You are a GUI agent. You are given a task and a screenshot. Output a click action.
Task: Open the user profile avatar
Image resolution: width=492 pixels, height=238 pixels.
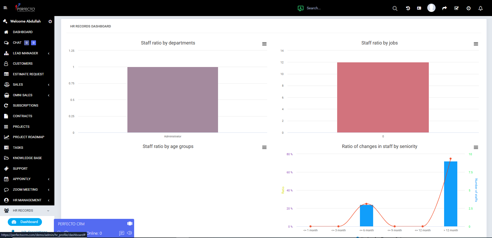(x=431, y=8)
